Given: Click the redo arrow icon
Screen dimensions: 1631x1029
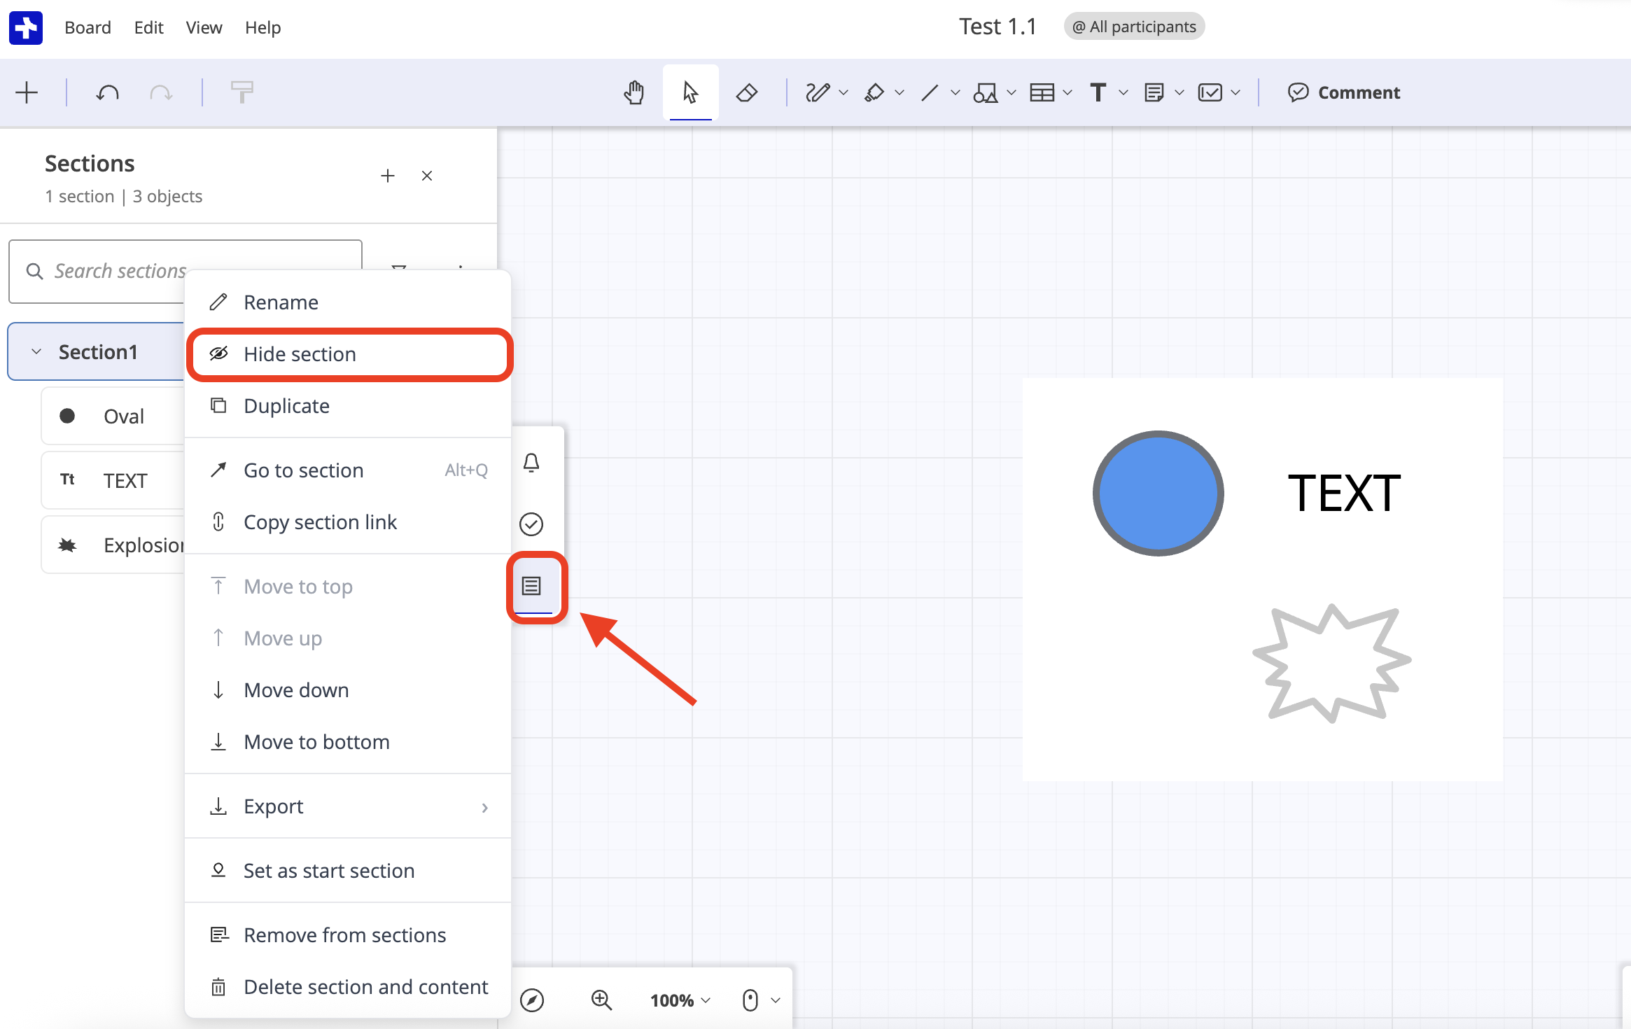Looking at the screenshot, I should click(x=161, y=92).
